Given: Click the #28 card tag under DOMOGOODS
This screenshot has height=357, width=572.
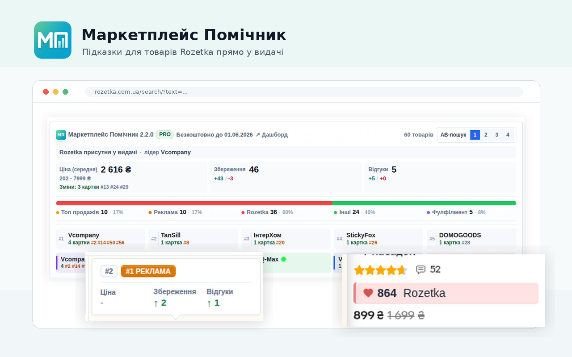Looking at the screenshot, I should click(466, 243).
